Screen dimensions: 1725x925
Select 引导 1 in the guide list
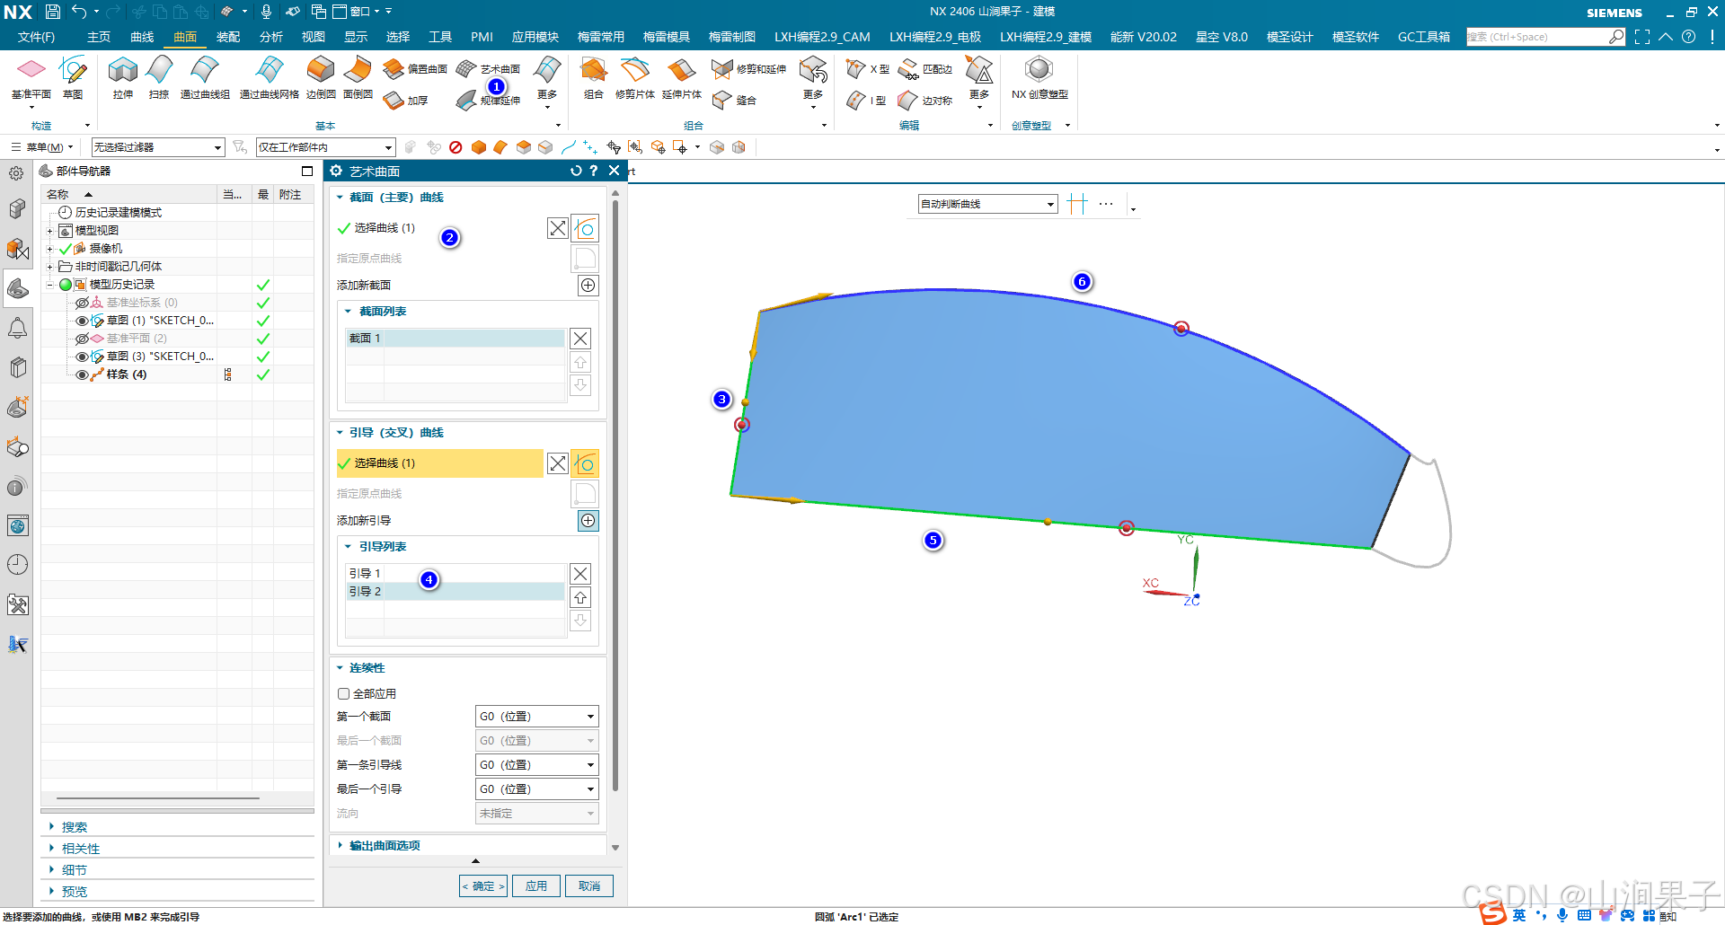coord(456,573)
